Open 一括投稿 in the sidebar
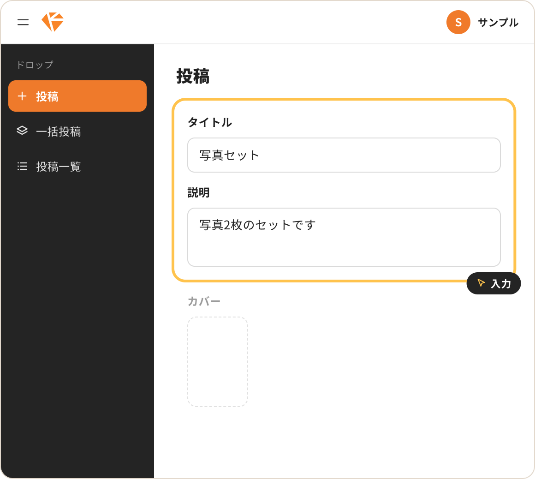The image size is (535, 479). pyautogui.click(x=77, y=131)
